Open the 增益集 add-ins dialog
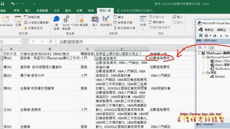Screen dimensions: 230x129 click(x=56, y=23)
